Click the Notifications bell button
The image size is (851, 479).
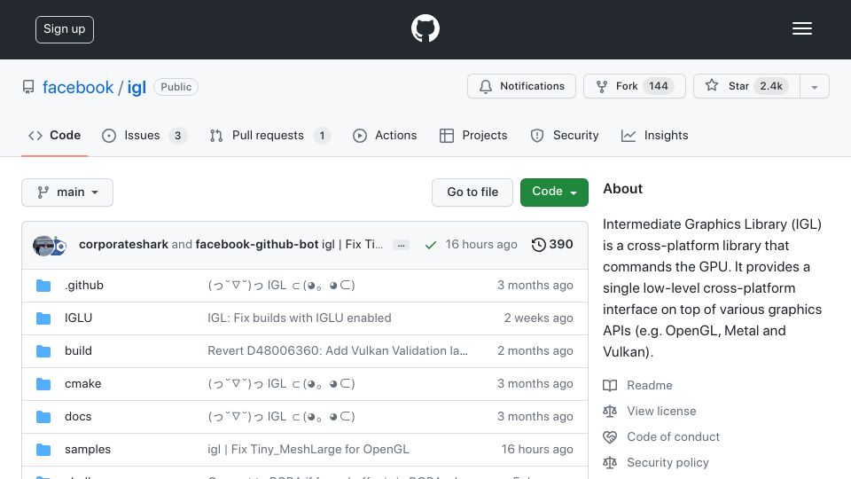click(x=521, y=86)
